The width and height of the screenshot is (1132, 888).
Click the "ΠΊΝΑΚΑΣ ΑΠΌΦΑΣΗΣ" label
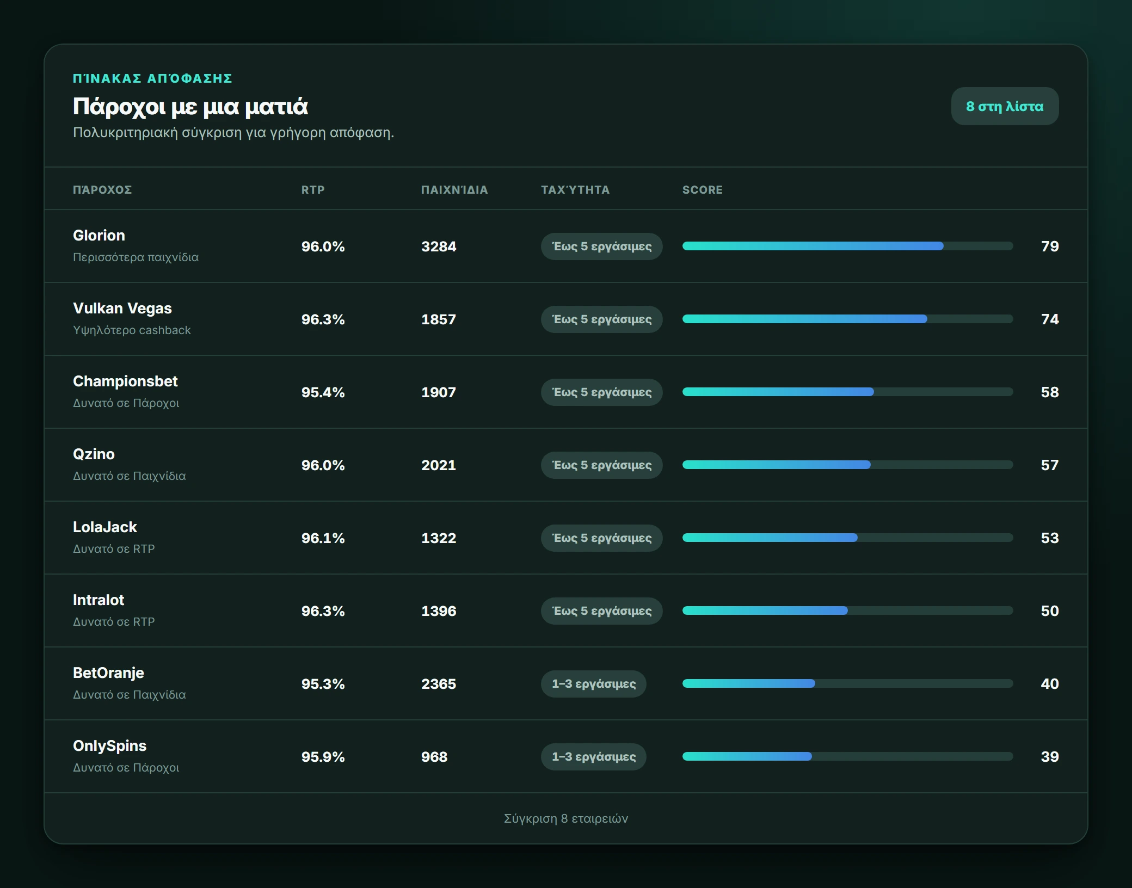[152, 78]
